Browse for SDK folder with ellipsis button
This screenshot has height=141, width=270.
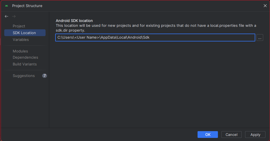click(260, 38)
